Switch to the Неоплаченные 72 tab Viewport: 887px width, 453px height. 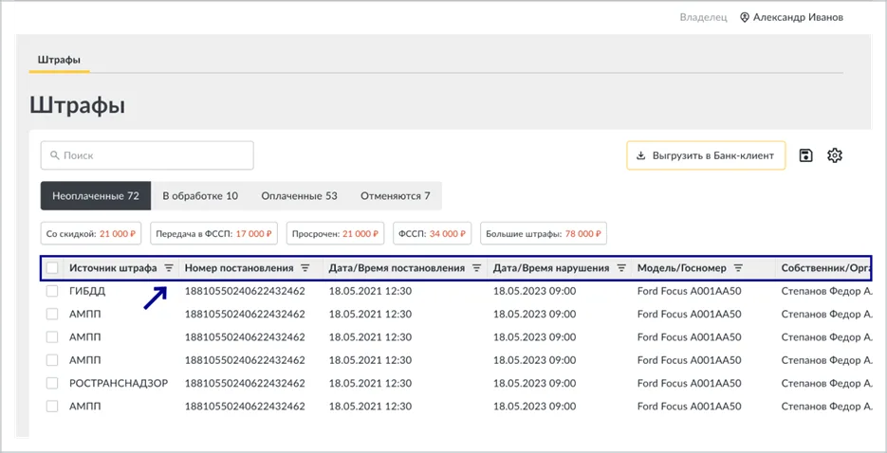(96, 196)
